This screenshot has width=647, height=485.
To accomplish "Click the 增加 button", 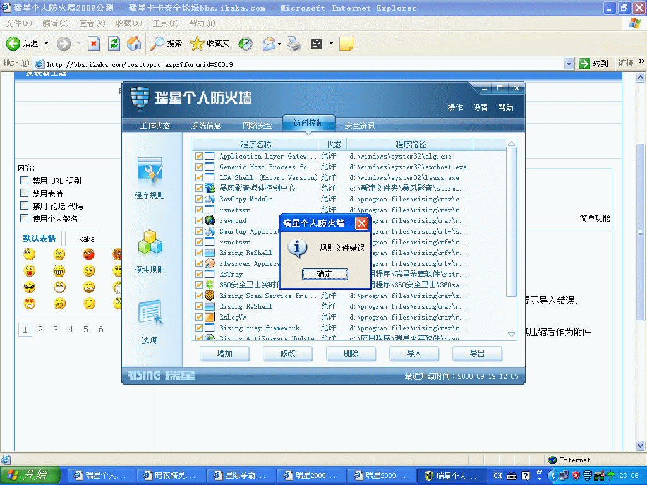I will (x=225, y=354).
